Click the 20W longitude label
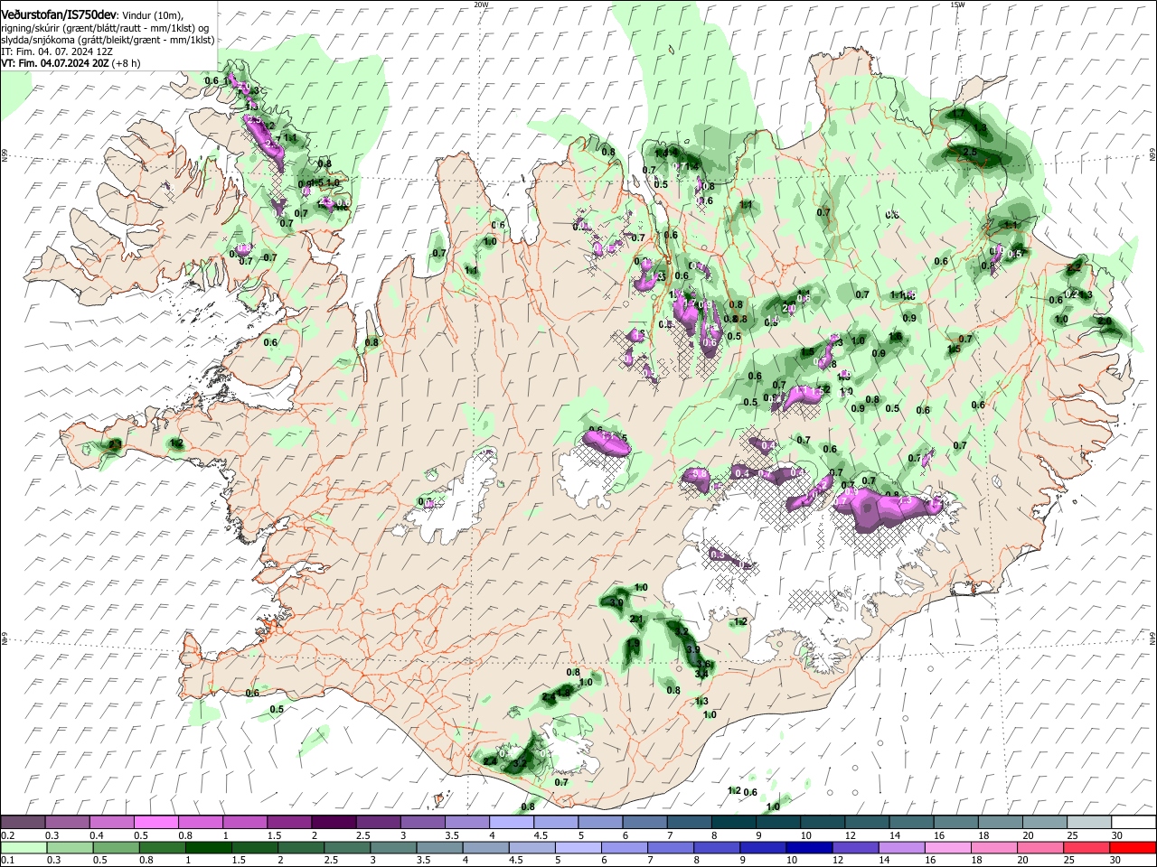1157x867 pixels. [x=481, y=5]
